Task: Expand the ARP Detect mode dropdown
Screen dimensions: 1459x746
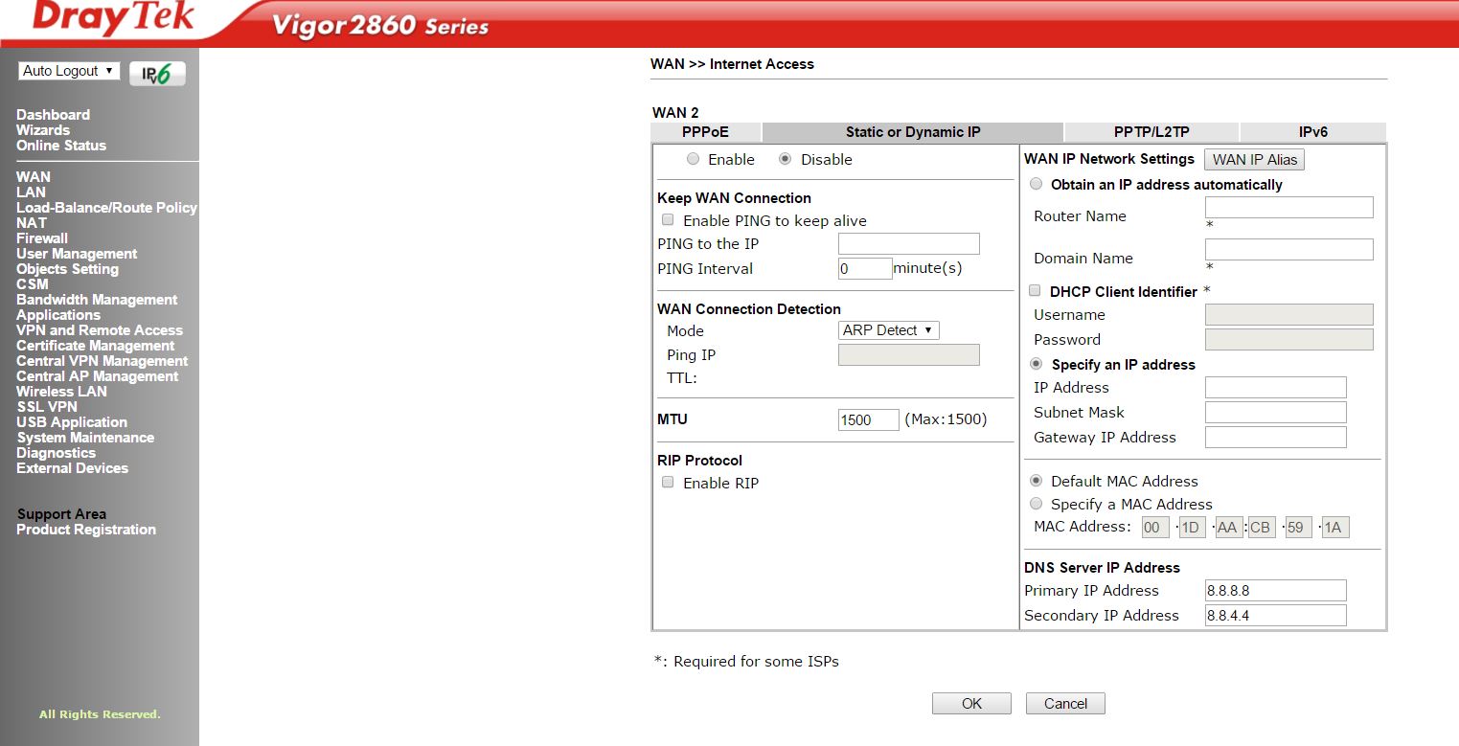Action: click(888, 330)
